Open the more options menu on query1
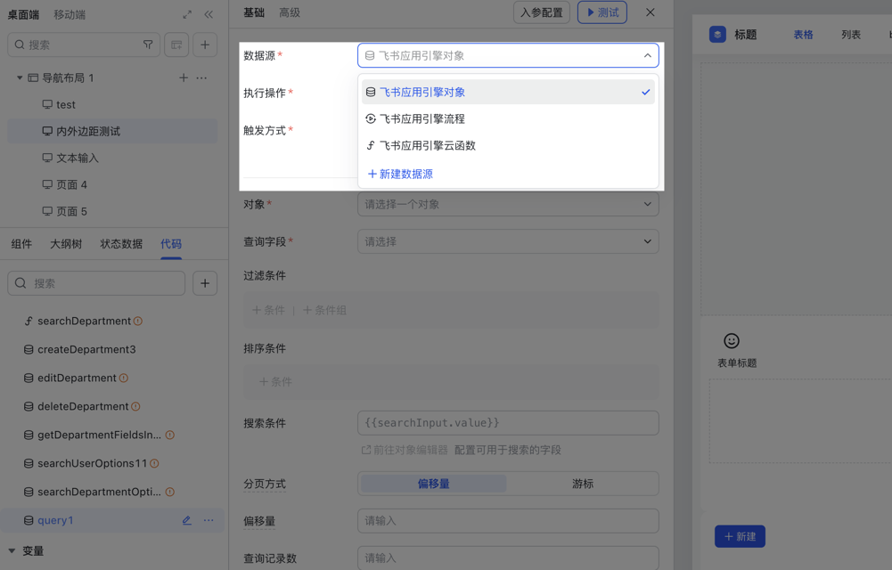The height and width of the screenshot is (570, 892). tap(209, 520)
